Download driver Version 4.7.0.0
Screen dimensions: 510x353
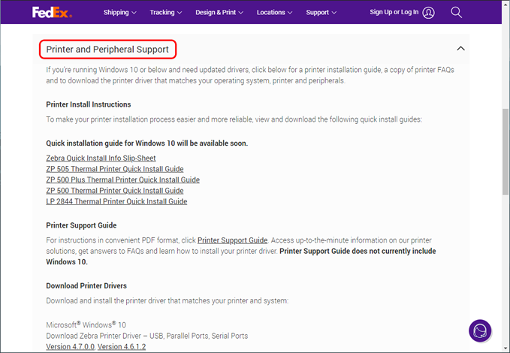[x=70, y=347]
